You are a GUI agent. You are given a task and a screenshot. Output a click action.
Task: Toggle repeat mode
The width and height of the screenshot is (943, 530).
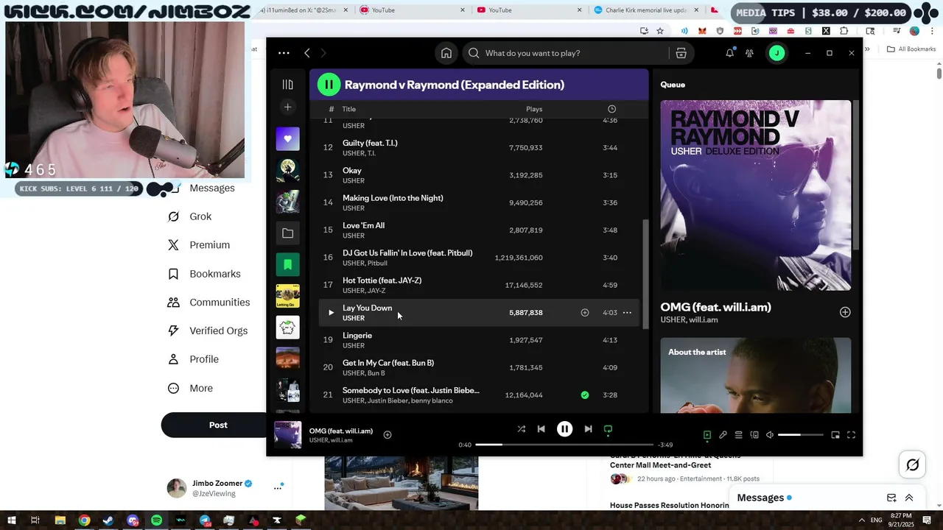click(608, 429)
